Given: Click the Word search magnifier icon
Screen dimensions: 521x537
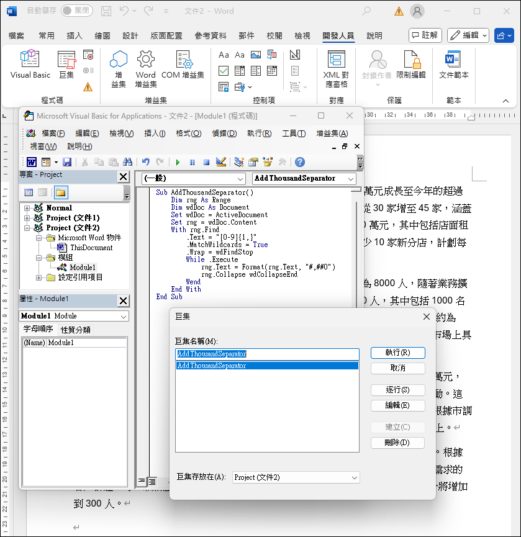Looking at the screenshot, I should [366, 11].
